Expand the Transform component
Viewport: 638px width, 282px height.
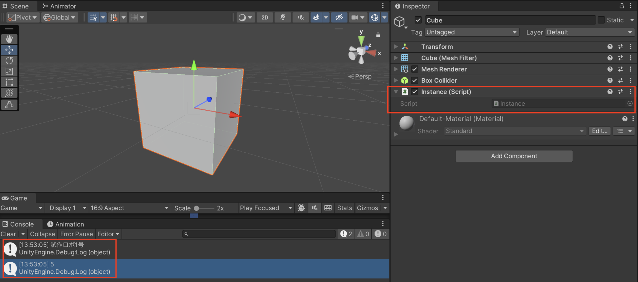pyautogui.click(x=396, y=47)
